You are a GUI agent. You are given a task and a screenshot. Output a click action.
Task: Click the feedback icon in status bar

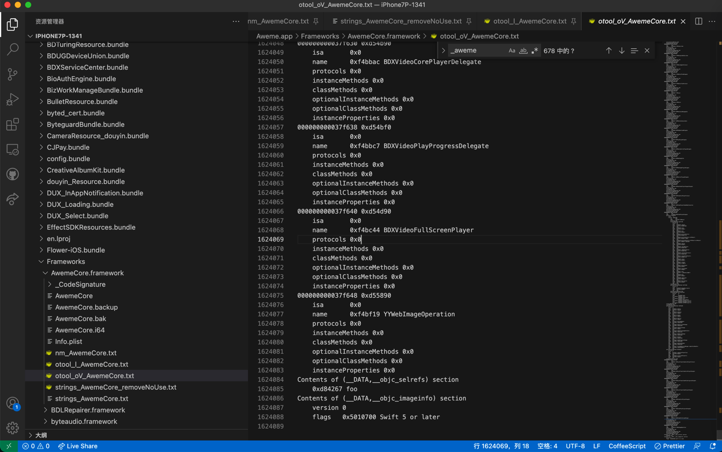697,446
